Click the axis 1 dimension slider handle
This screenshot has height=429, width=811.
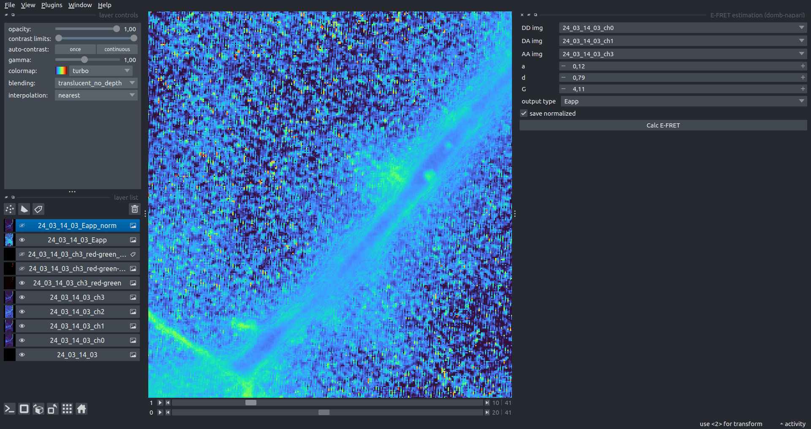point(251,403)
